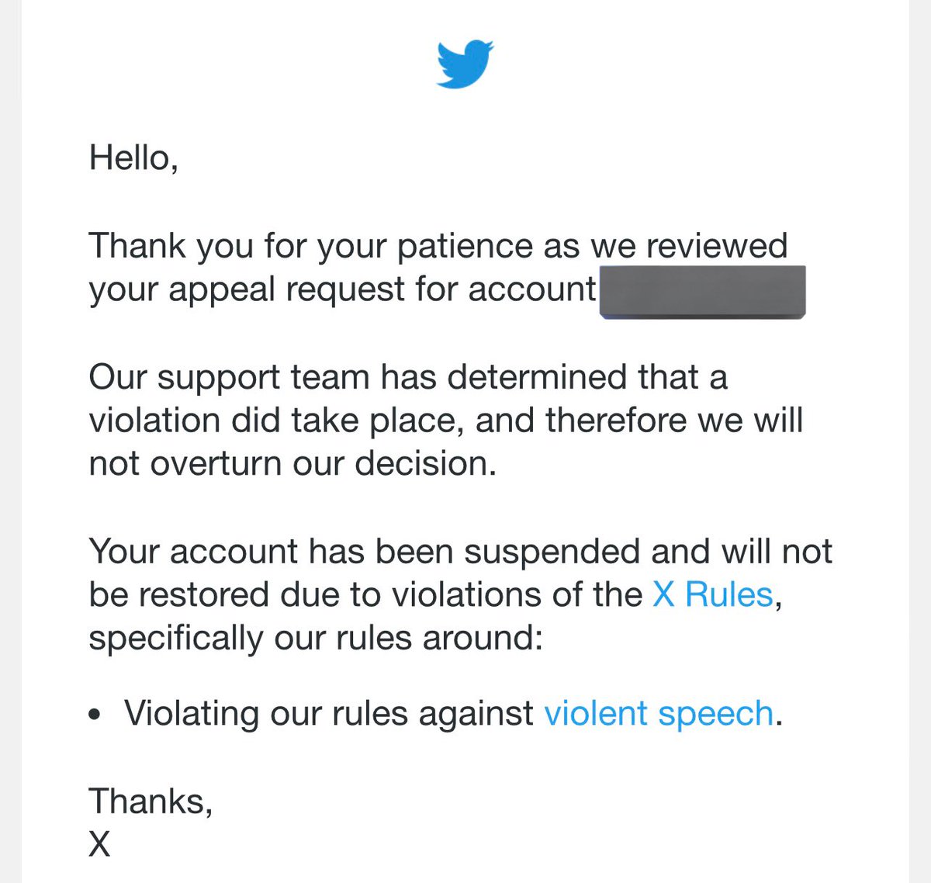The width and height of the screenshot is (931, 883).
Task: Click 'specifically our rules around:' line
Action: click(x=316, y=639)
